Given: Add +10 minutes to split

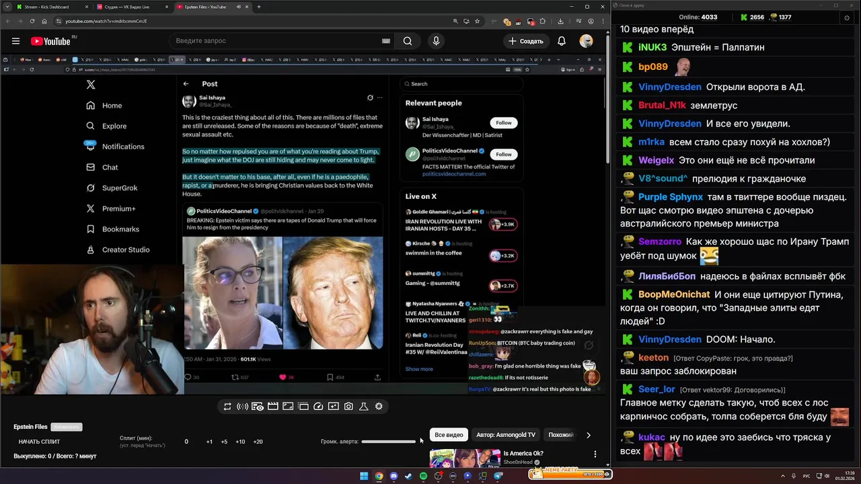Looking at the screenshot, I should pyautogui.click(x=240, y=442).
